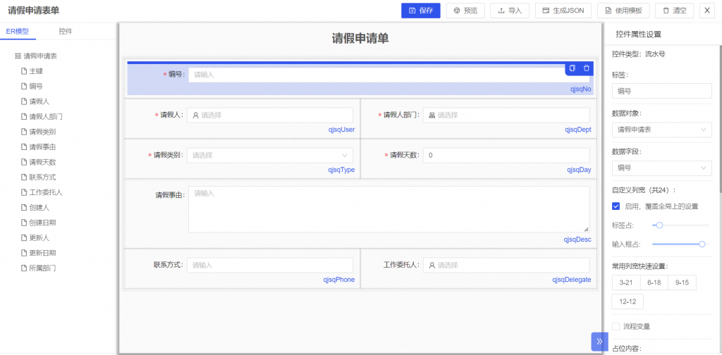Open the 请假类别 select dropdown
The width and height of the screenshot is (722, 355).
[x=270, y=156]
